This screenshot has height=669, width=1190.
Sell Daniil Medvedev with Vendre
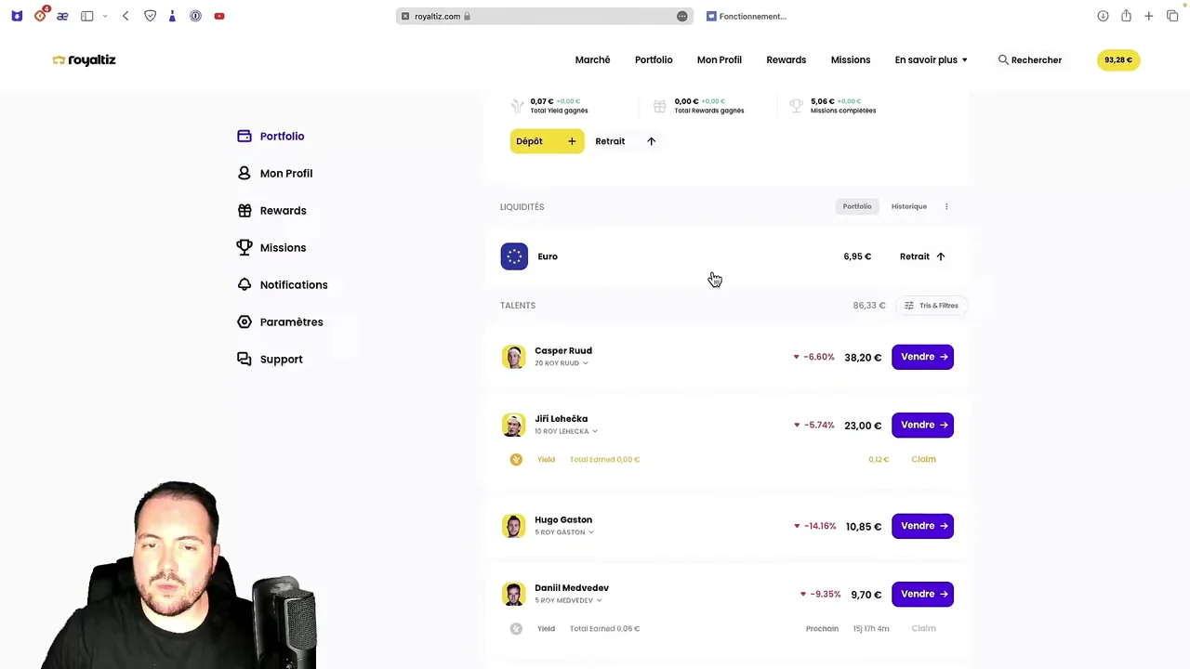[922, 594]
